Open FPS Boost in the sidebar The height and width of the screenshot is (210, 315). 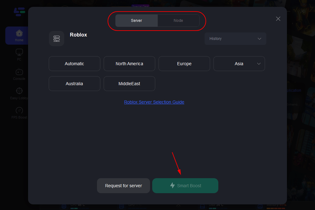(x=19, y=112)
